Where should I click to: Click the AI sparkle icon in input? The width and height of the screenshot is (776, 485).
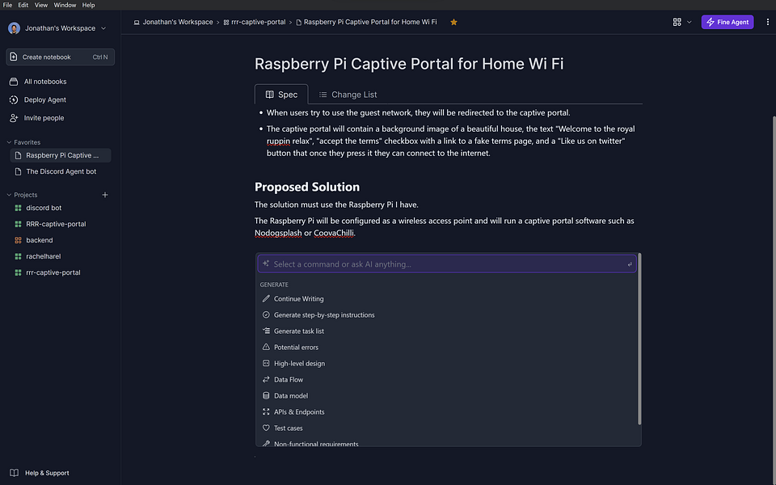(x=266, y=264)
